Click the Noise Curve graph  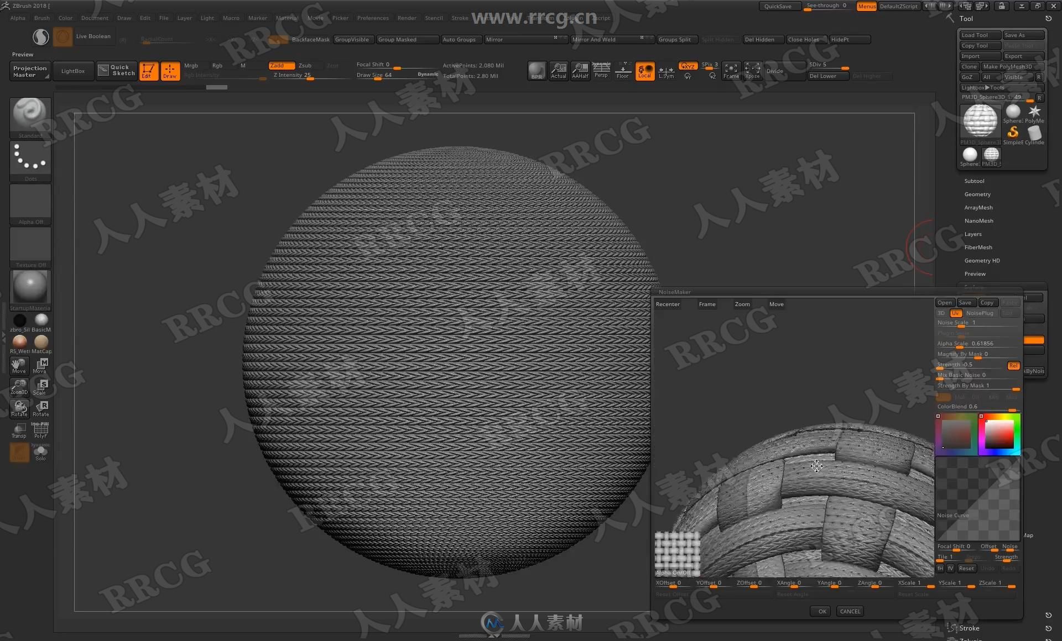click(977, 499)
